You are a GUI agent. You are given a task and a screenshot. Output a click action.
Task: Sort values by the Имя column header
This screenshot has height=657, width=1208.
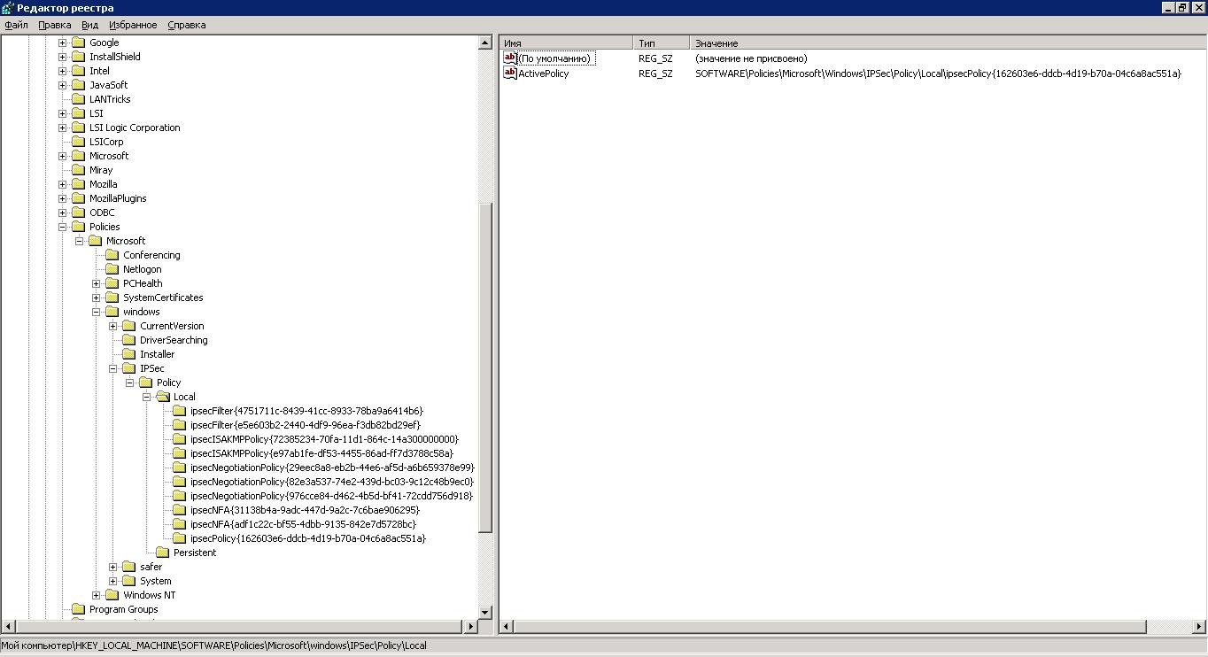click(567, 43)
